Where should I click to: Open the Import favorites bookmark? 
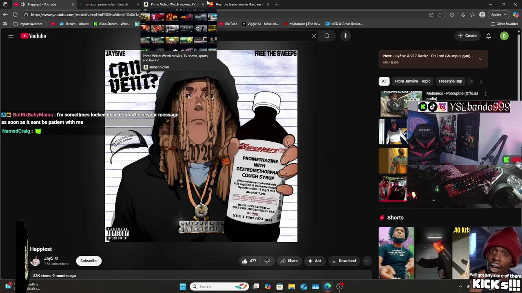tap(28, 24)
